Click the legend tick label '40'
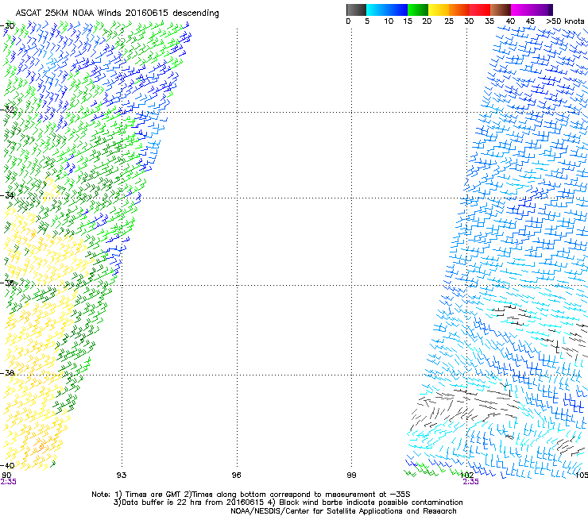Image resolution: width=588 pixels, height=516 pixels. tap(510, 21)
